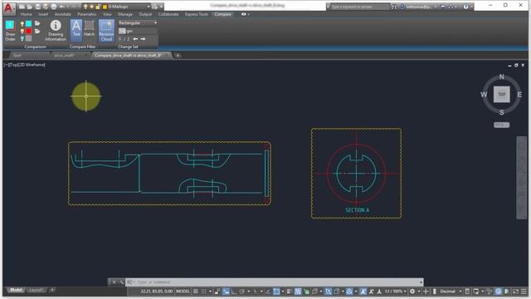Click the Quick Access toolbar customize arrow
The height and width of the screenshot is (299, 531).
[161, 7]
